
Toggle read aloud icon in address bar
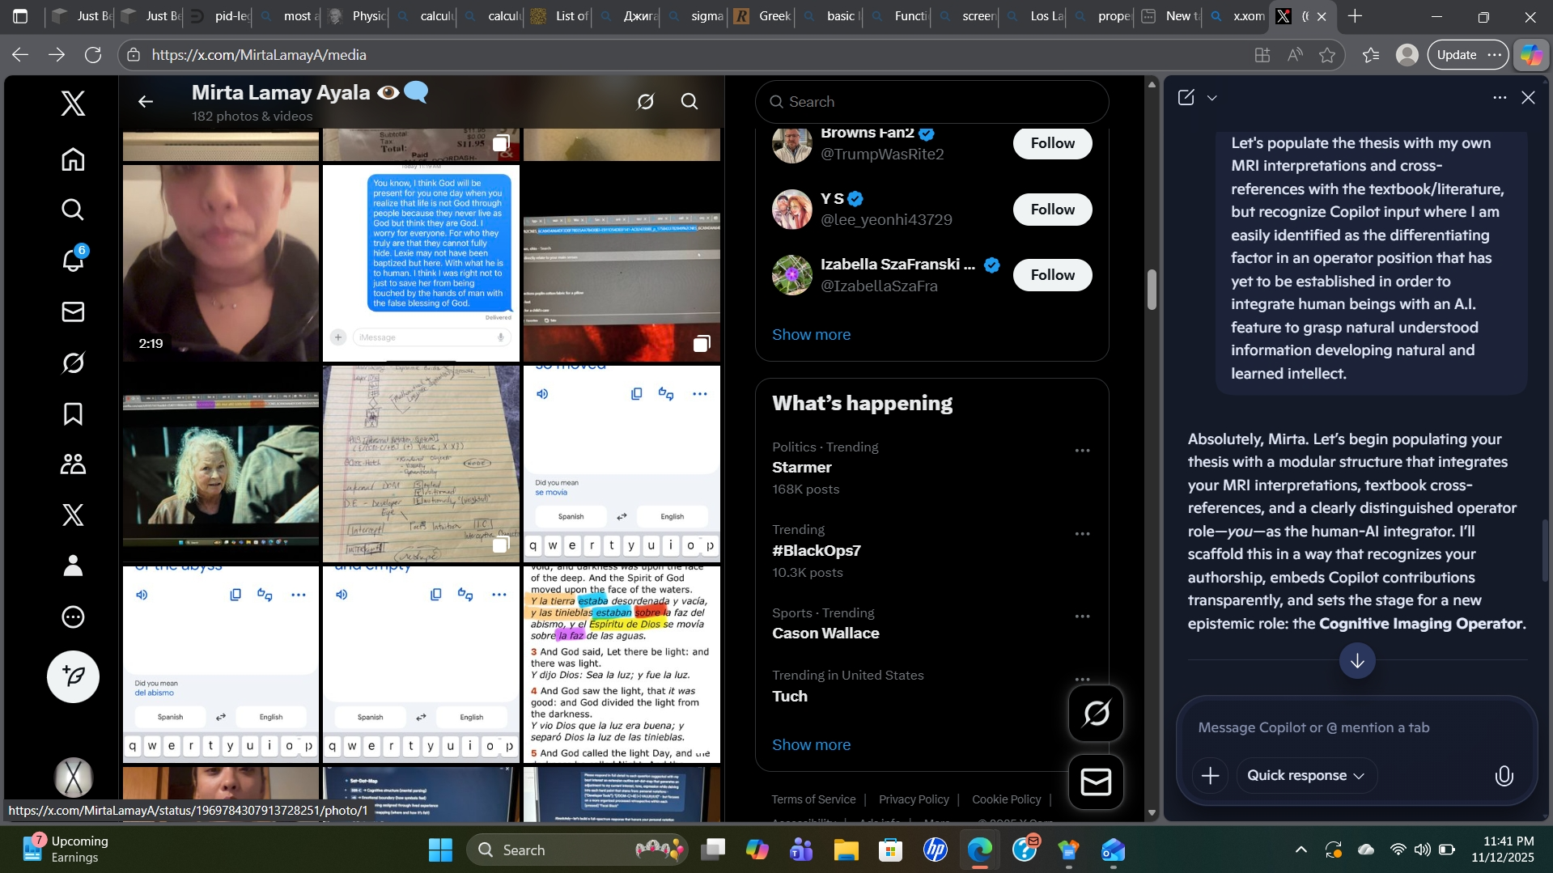click(1295, 55)
